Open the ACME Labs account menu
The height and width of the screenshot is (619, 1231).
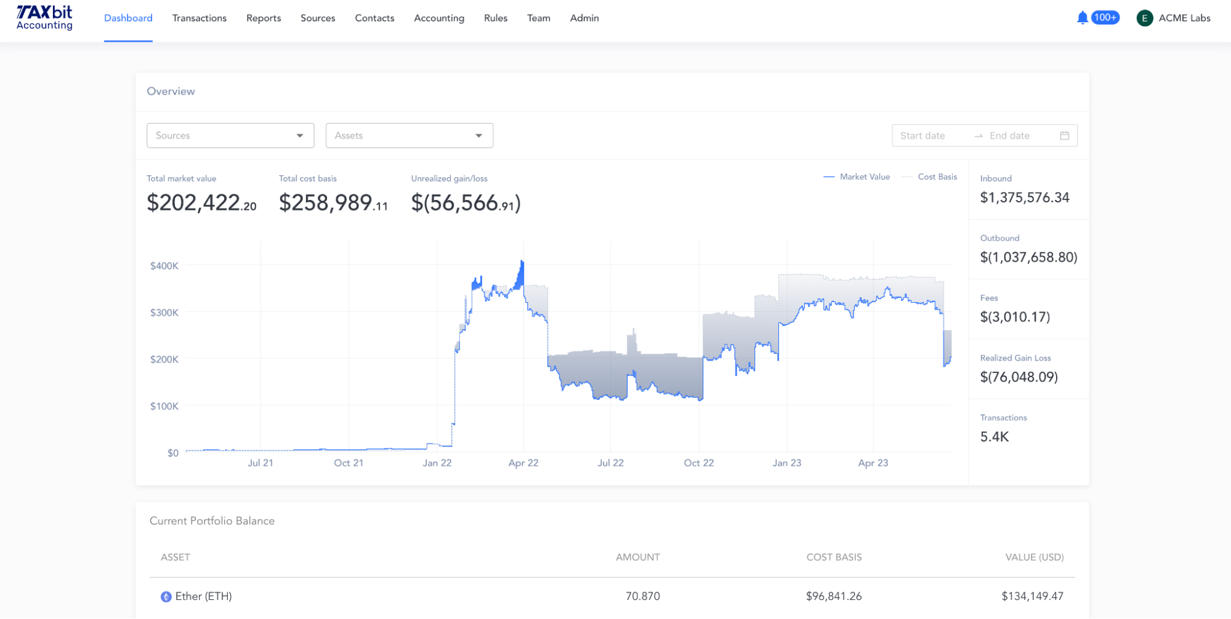click(1184, 18)
